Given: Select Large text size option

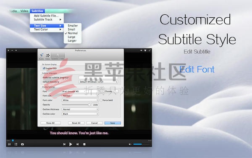Looking at the screenshot, I should tap(71, 37).
